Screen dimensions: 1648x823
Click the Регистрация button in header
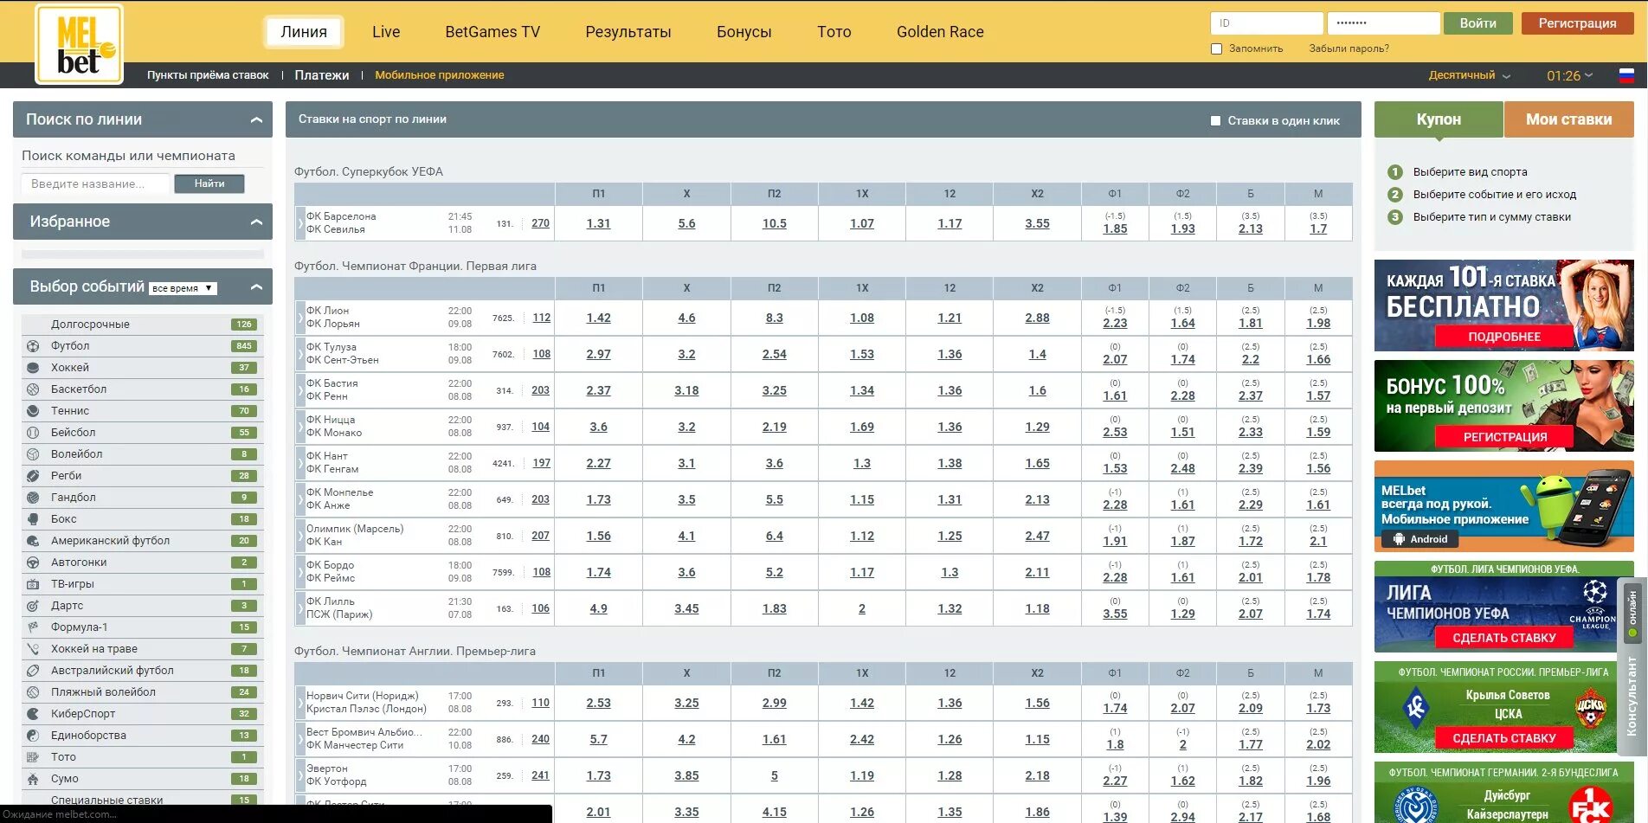1577,23
